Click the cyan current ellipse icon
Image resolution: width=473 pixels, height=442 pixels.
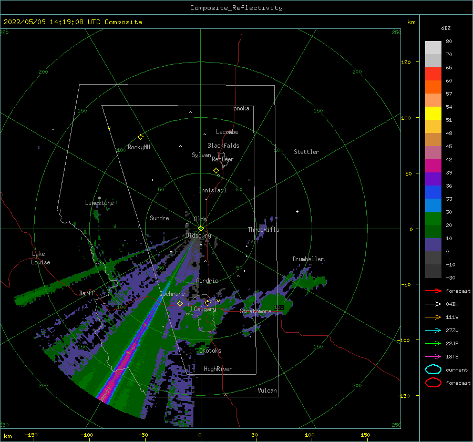pyautogui.click(x=433, y=369)
